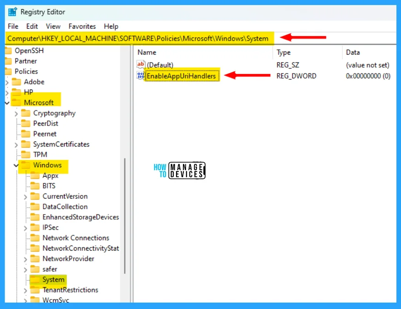401x309 pixels.
Task: Expand the safer key
Action: (x=26, y=270)
